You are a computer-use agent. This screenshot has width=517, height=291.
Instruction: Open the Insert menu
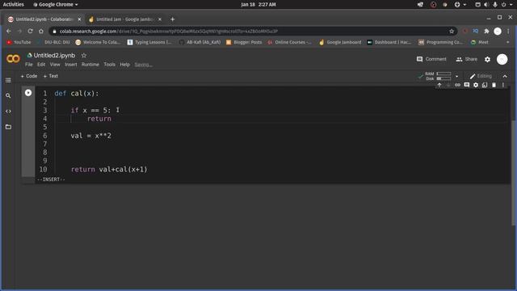coord(71,65)
